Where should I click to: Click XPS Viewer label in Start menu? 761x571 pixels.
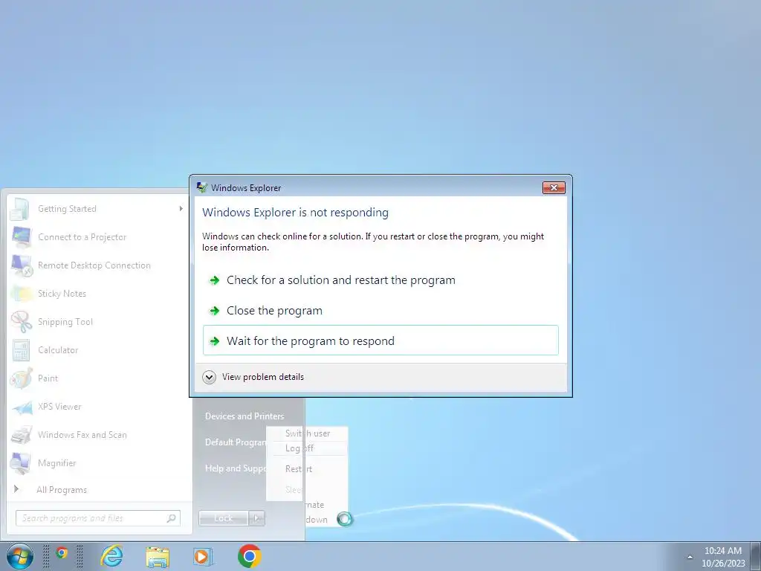click(x=59, y=407)
